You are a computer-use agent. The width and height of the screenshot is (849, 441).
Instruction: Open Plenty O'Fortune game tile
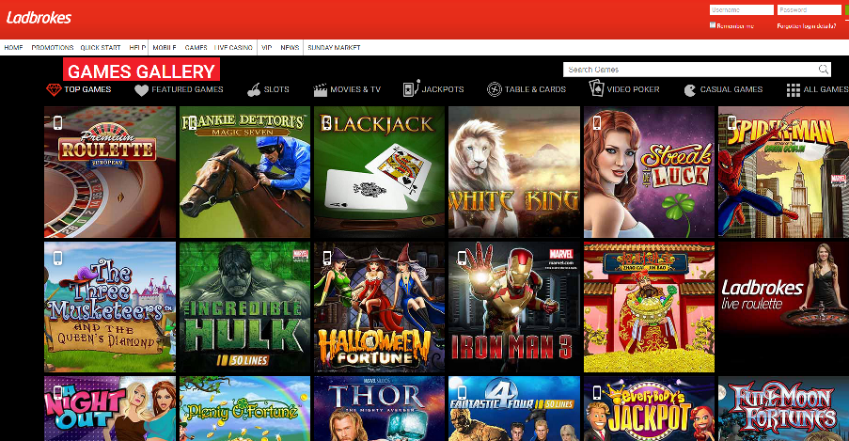pos(244,408)
